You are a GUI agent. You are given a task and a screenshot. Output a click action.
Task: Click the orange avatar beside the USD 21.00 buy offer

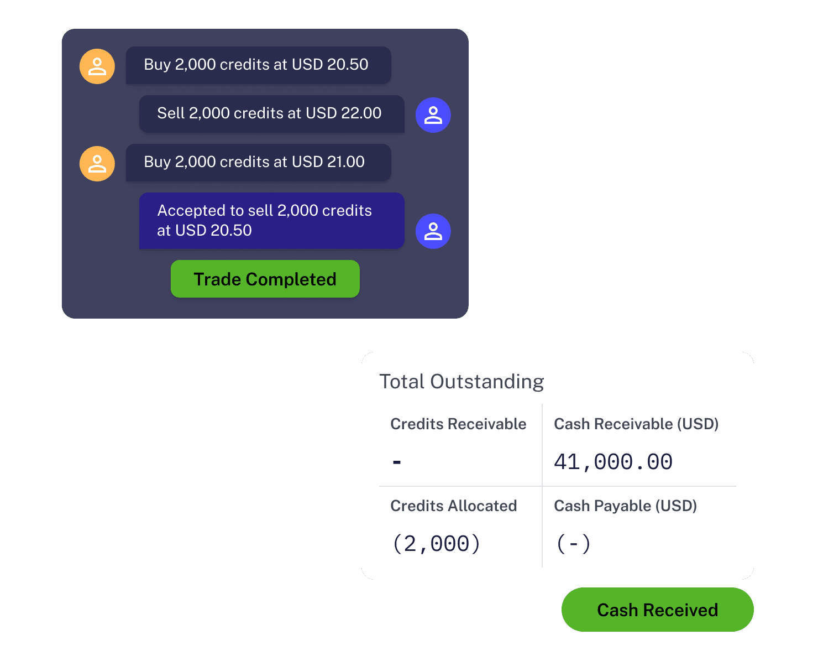click(97, 164)
